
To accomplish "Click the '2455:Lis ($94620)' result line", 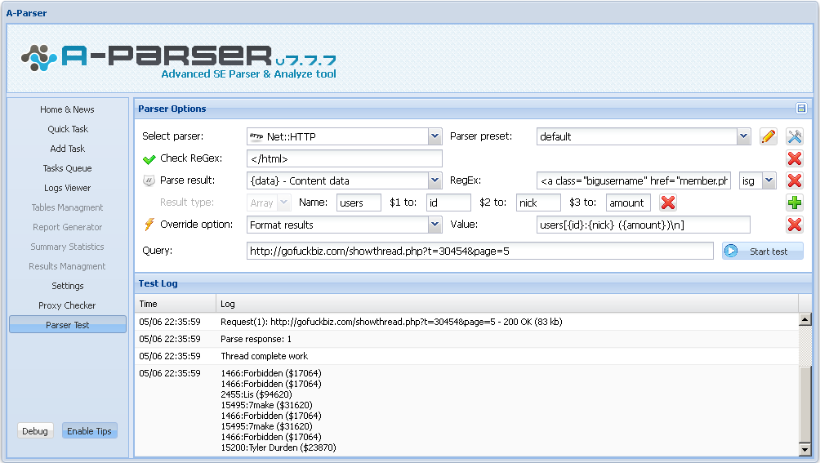I will click(256, 394).
